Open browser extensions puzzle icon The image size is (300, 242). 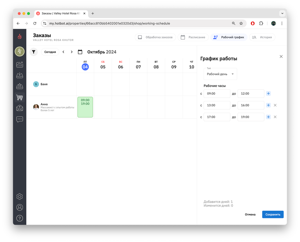coord(261,23)
